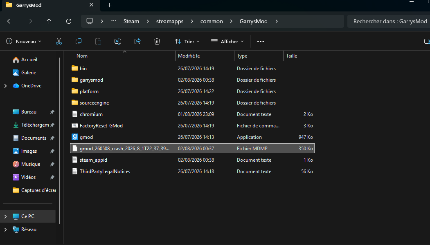Click the This PC monitor icon in address bar
Viewport: 430px width, 245px height.
click(x=90, y=21)
